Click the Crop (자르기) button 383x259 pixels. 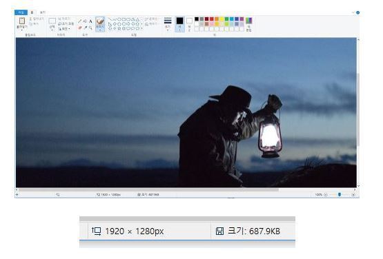64,19
